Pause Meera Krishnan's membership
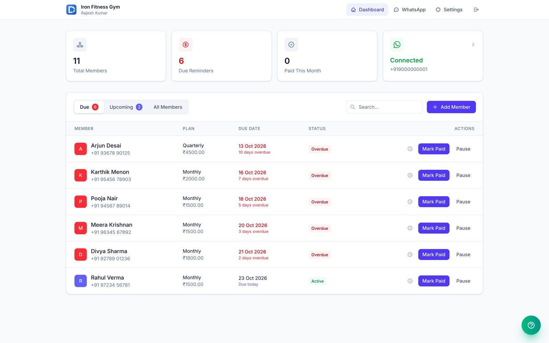Screen dimensions: 549x343 (x=463, y=228)
